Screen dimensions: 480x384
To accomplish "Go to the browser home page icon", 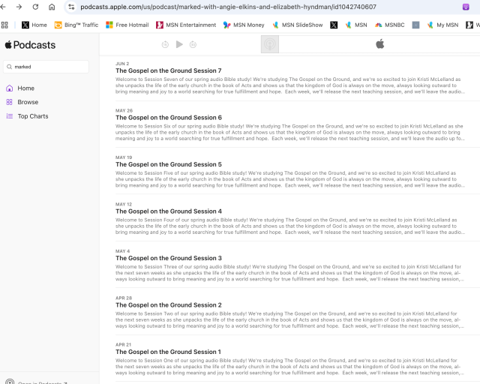I will [x=52, y=7].
